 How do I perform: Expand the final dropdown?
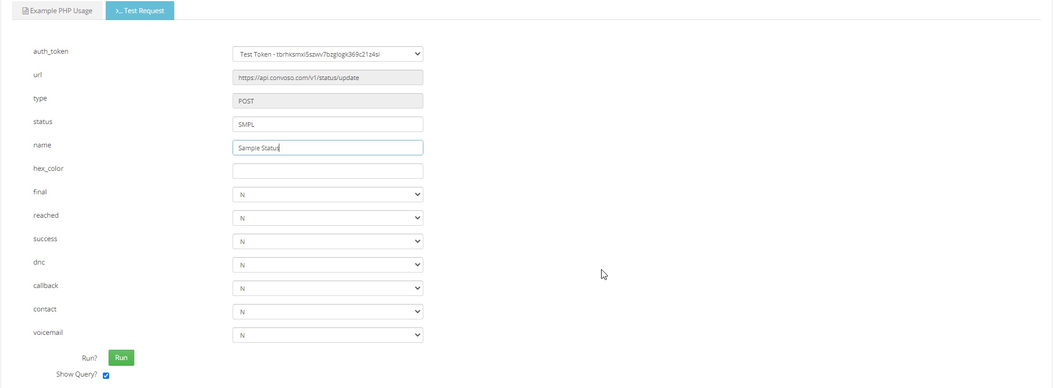[x=327, y=195]
